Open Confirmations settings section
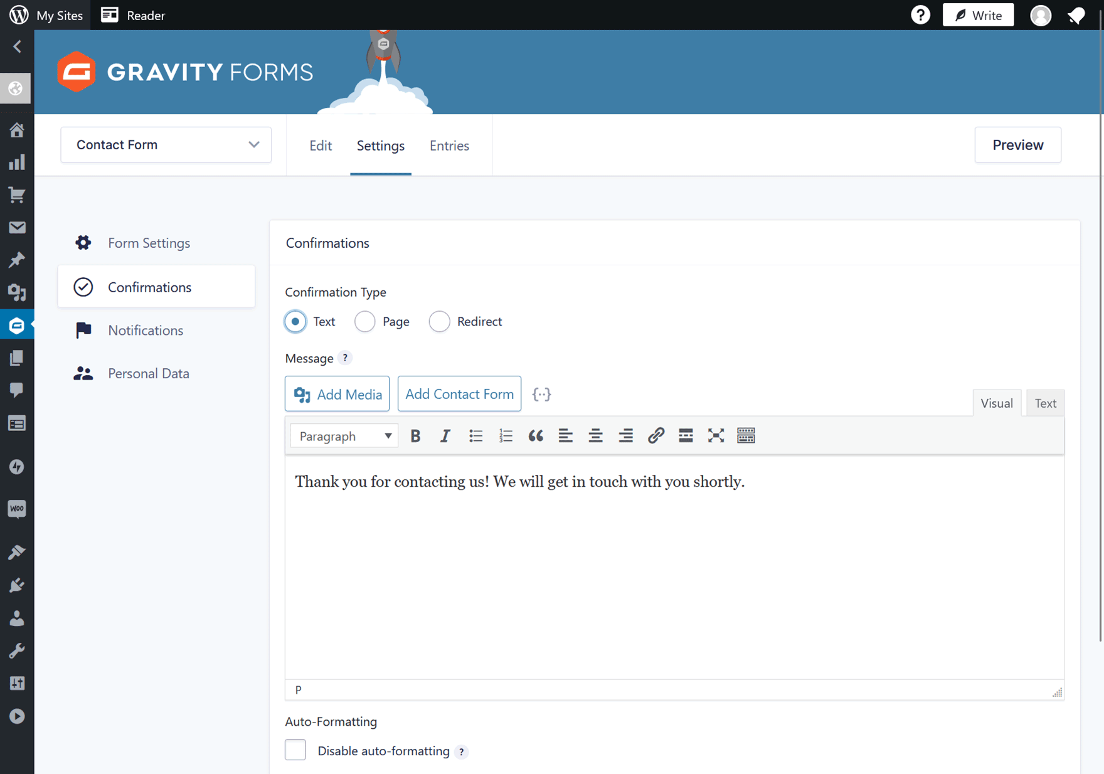The width and height of the screenshot is (1104, 774). (156, 287)
